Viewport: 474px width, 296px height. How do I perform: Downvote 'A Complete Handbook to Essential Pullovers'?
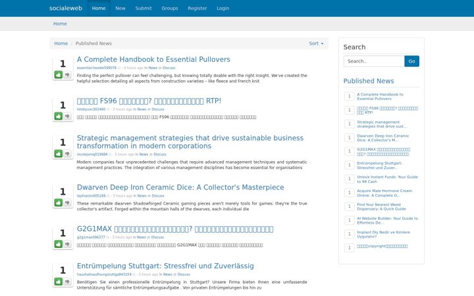pos(67,74)
